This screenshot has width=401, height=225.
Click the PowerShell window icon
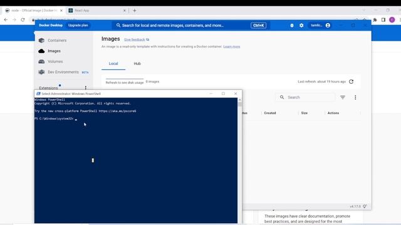(x=38, y=94)
